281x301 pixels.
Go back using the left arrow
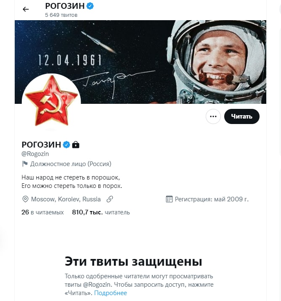(x=26, y=9)
